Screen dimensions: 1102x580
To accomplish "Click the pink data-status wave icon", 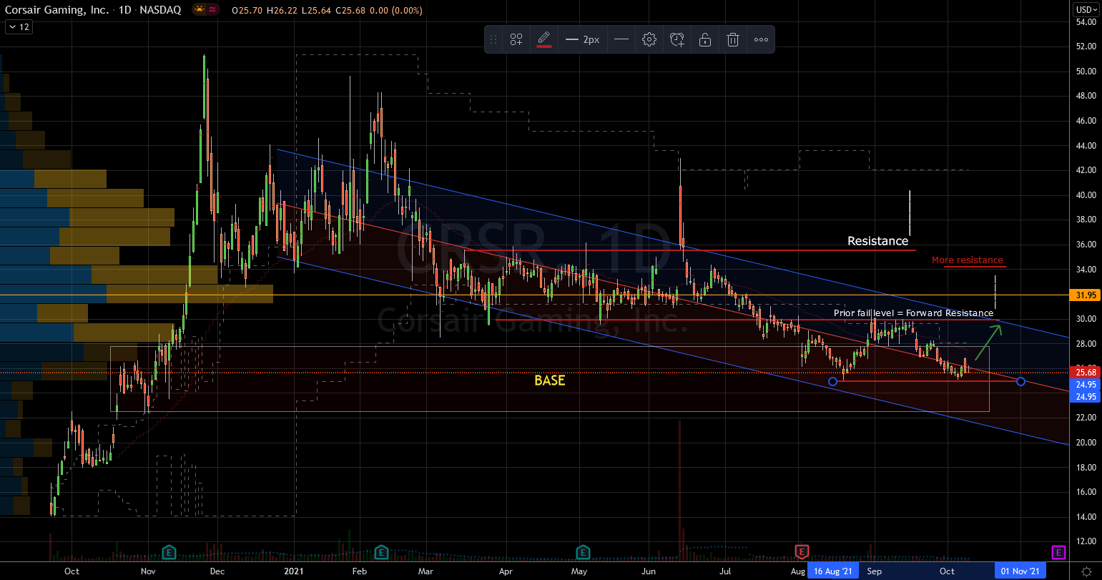I will click(x=212, y=11).
